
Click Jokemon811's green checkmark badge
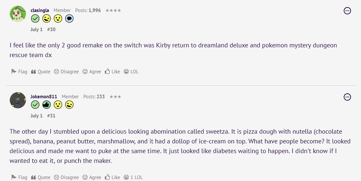pyautogui.click(x=35, y=105)
